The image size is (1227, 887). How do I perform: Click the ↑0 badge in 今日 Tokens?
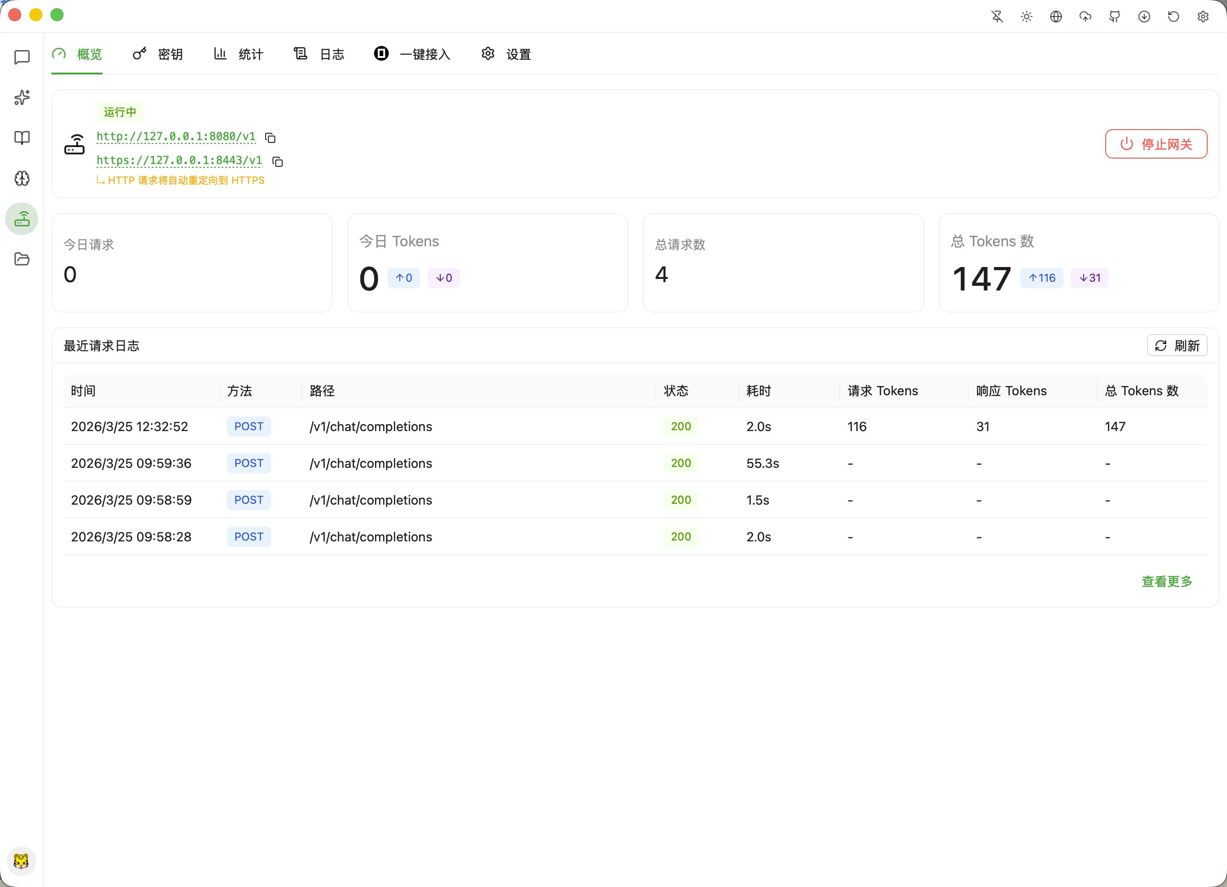(x=403, y=278)
